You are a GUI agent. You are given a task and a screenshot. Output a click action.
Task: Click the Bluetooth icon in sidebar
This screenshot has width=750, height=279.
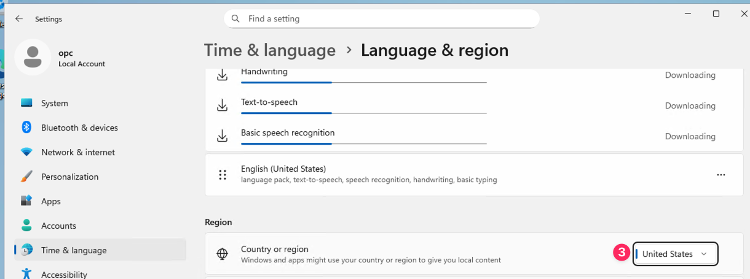[x=26, y=128]
